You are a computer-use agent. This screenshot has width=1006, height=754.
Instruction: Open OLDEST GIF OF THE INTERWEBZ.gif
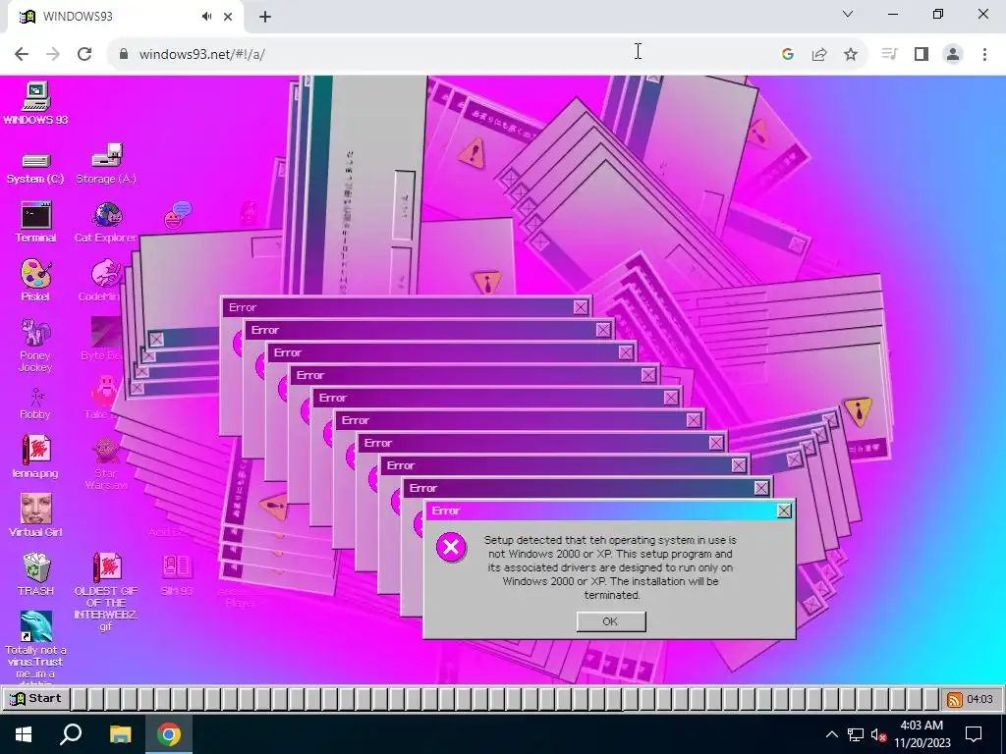coord(106,591)
